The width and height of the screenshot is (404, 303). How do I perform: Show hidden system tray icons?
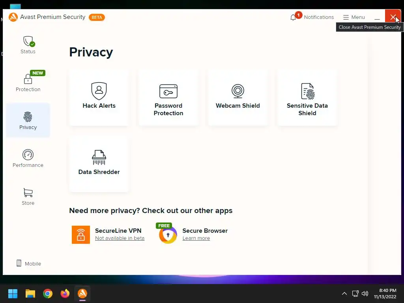(344, 294)
